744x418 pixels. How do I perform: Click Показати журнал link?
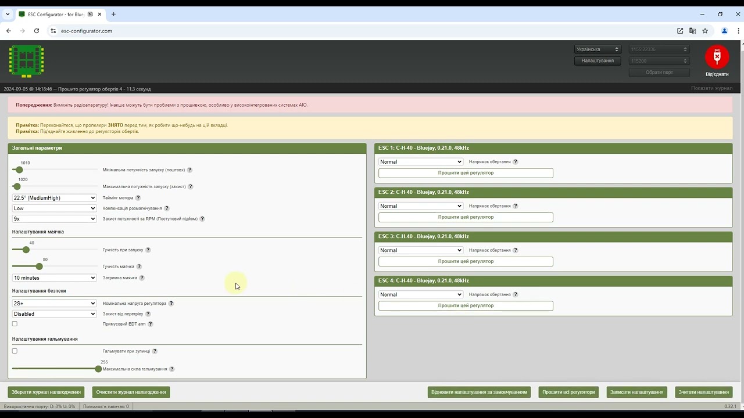(x=711, y=88)
